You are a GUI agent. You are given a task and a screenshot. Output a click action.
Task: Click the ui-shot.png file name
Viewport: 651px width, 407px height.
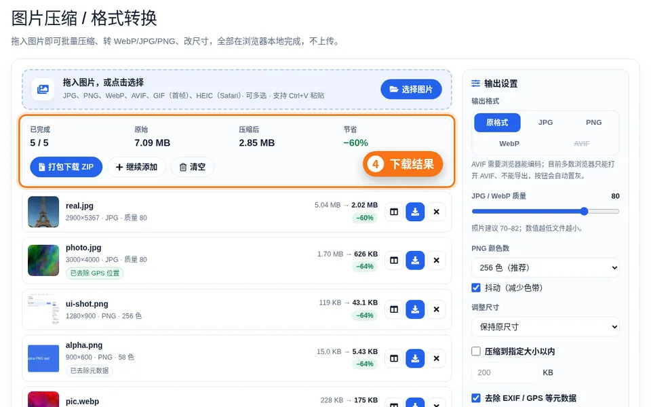(87, 304)
